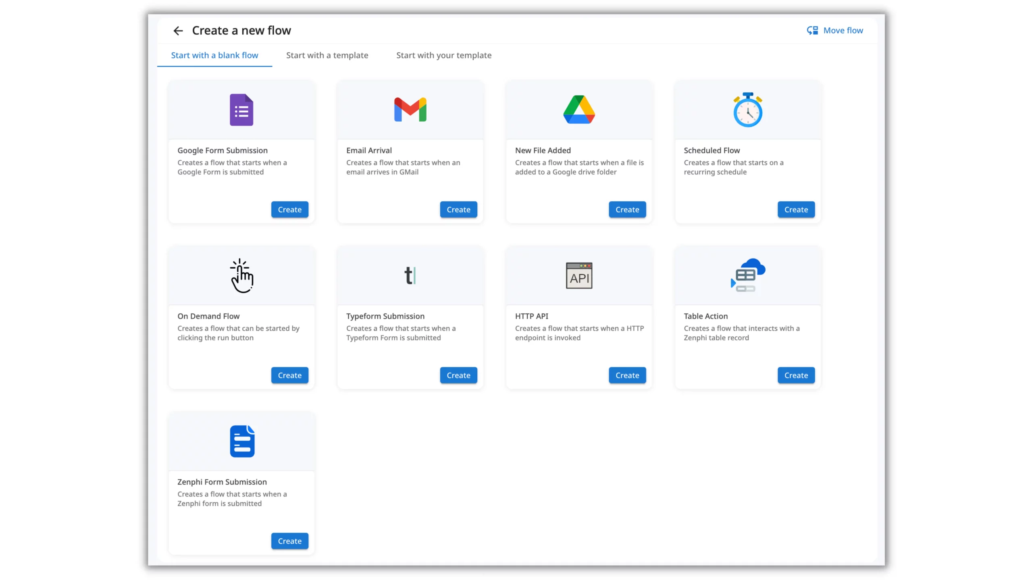Click Create on the Typeform Submission card
Screen dimensions: 1032x580
[x=458, y=375]
